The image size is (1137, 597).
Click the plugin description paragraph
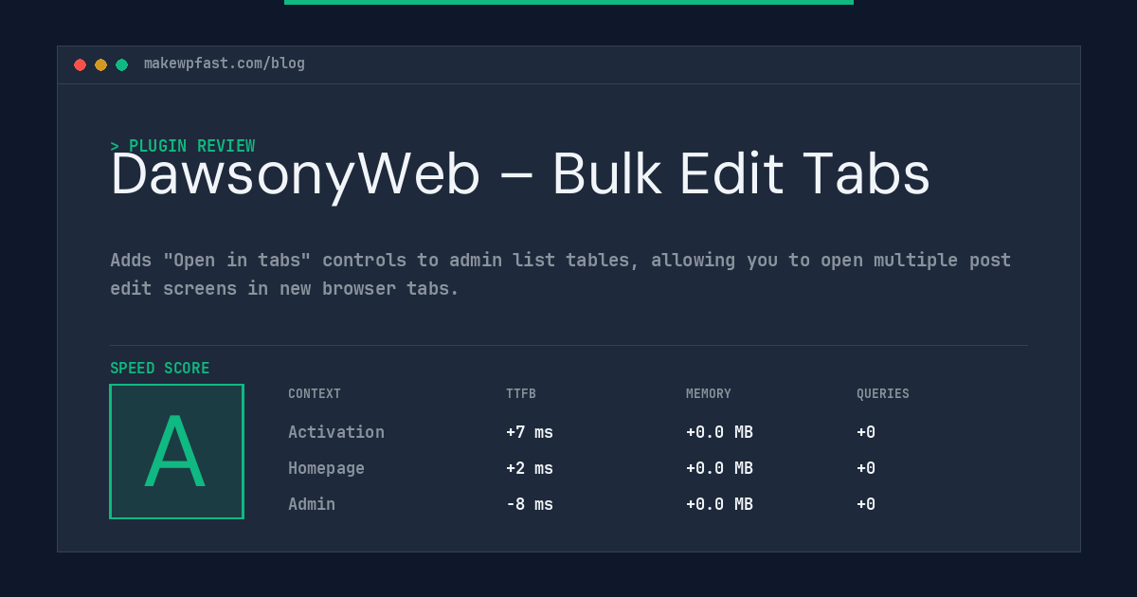click(561, 274)
